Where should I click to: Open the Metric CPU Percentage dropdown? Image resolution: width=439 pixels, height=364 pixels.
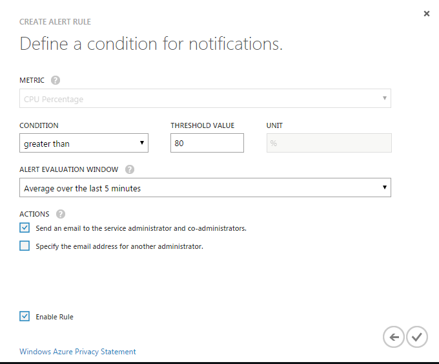[205, 99]
